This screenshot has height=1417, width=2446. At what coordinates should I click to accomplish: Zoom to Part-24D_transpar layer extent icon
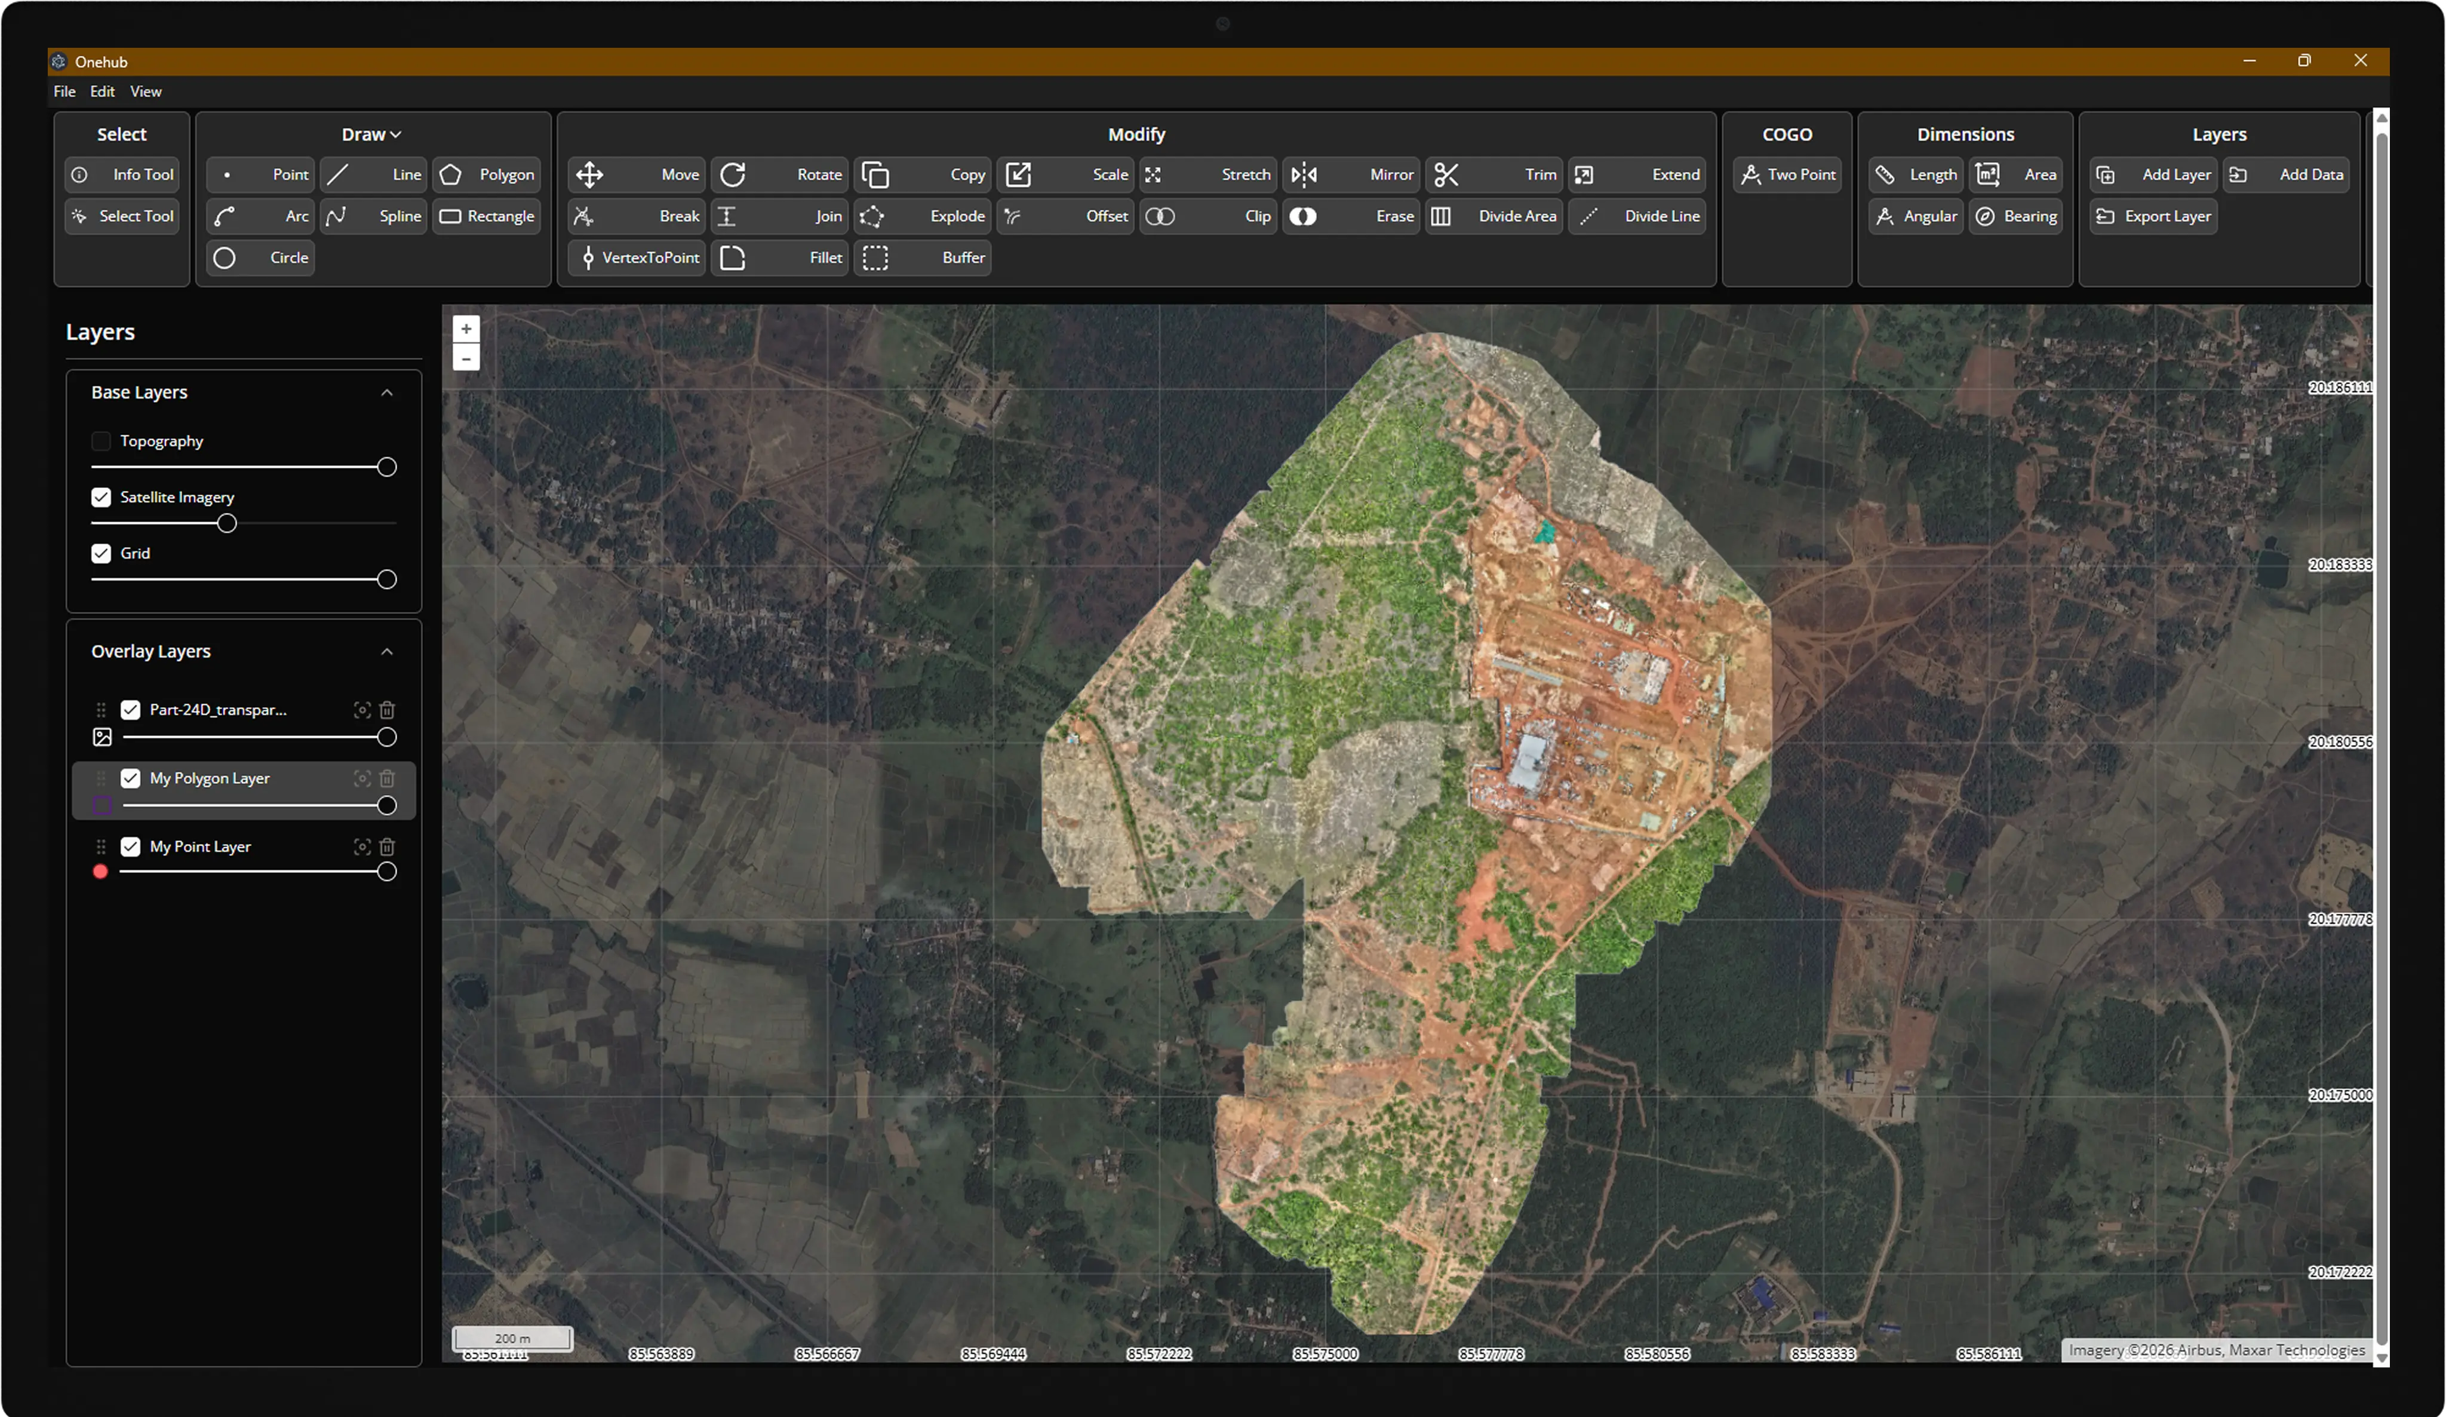[x=362, y=710]
